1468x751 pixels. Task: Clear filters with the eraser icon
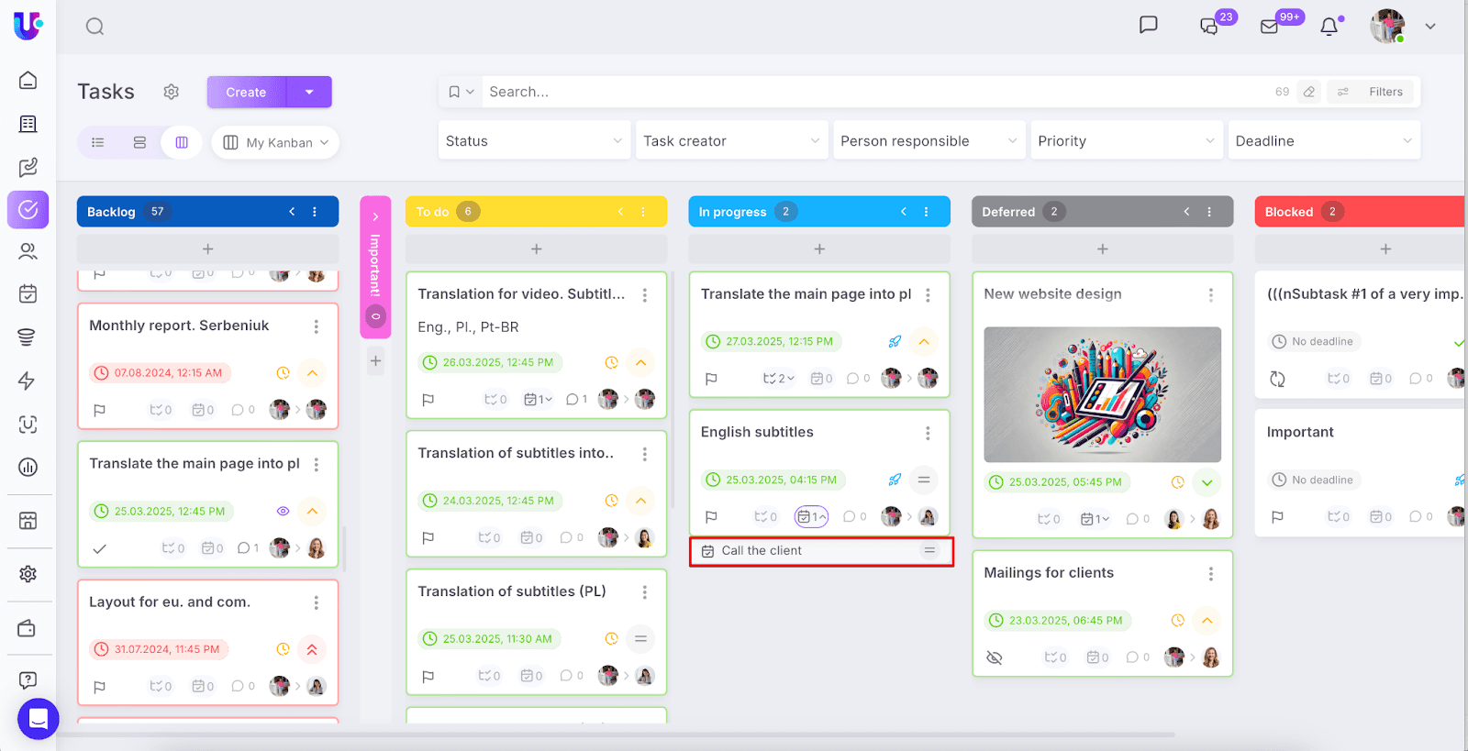point(1309,92)
